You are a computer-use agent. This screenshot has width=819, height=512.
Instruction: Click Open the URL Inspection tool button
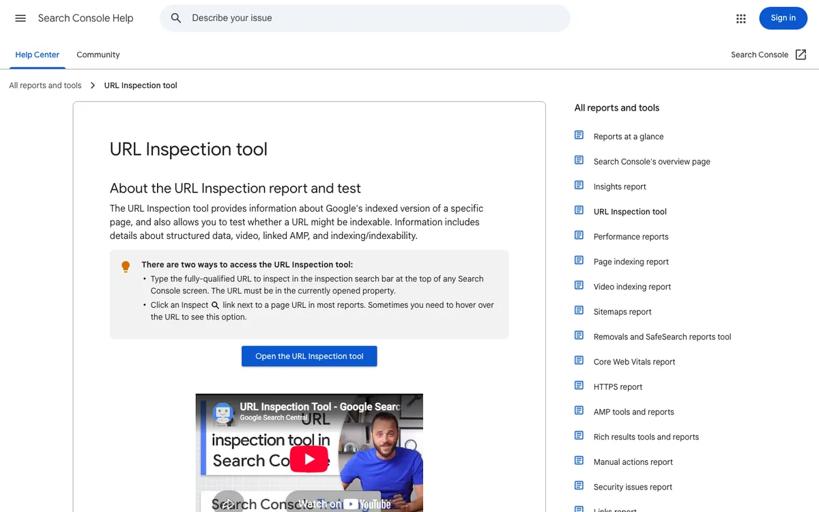point(309,356)
